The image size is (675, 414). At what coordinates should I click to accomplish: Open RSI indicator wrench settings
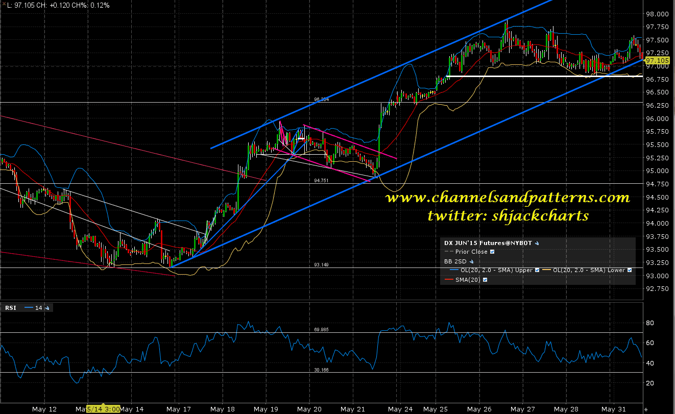click(47, 308)
